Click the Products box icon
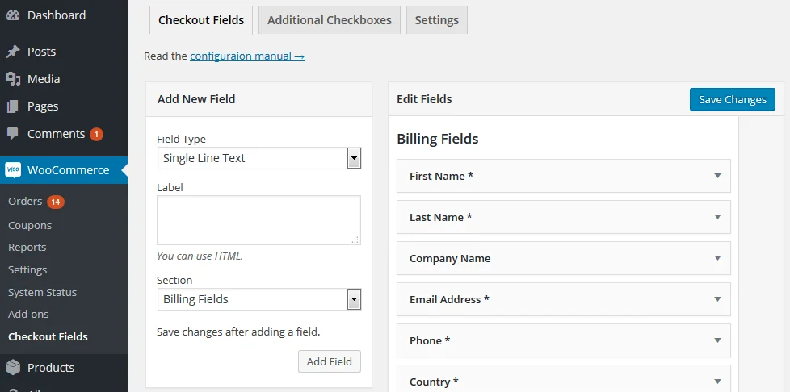The width and height of the screenshot is (790, 392). click(13, 367)
